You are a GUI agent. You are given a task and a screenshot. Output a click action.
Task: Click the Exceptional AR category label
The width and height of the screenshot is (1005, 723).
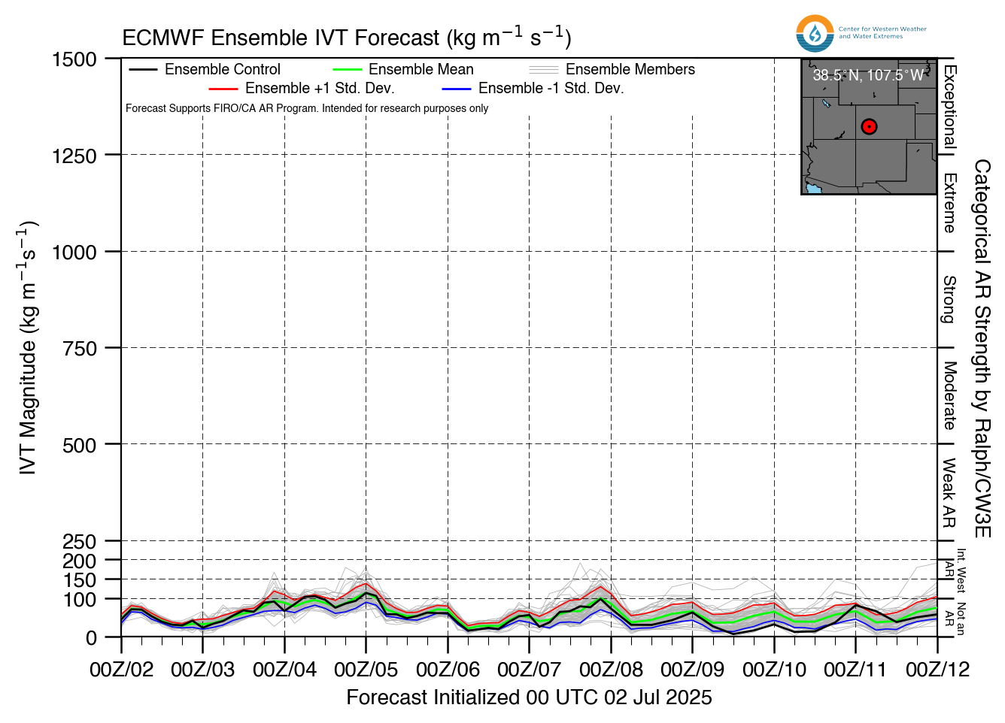click(950, 107)
